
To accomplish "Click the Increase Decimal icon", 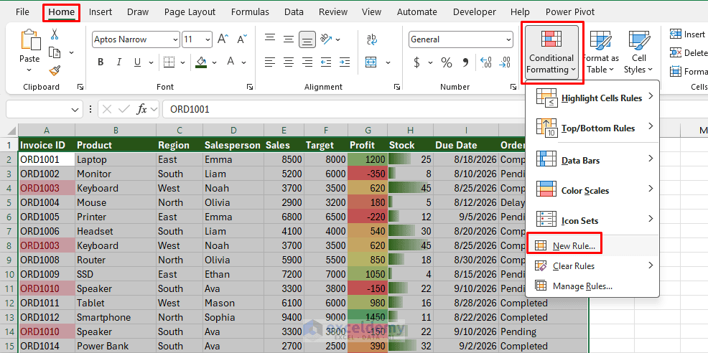I will 486,62.
